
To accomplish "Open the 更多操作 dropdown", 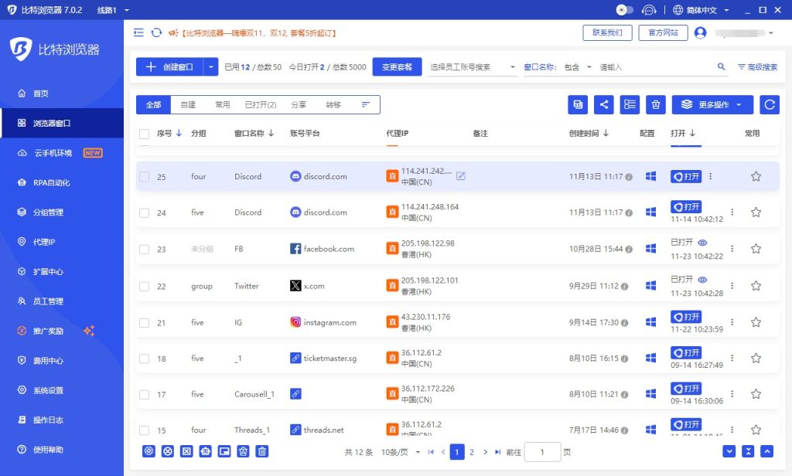I will click(710, 104).
